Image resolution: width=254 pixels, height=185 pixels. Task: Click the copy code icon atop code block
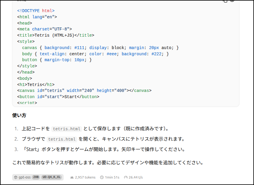[x=225, y=1]
